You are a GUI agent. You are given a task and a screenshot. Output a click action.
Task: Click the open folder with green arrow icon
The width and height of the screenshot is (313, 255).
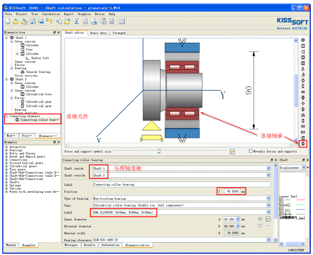(67, 21)
